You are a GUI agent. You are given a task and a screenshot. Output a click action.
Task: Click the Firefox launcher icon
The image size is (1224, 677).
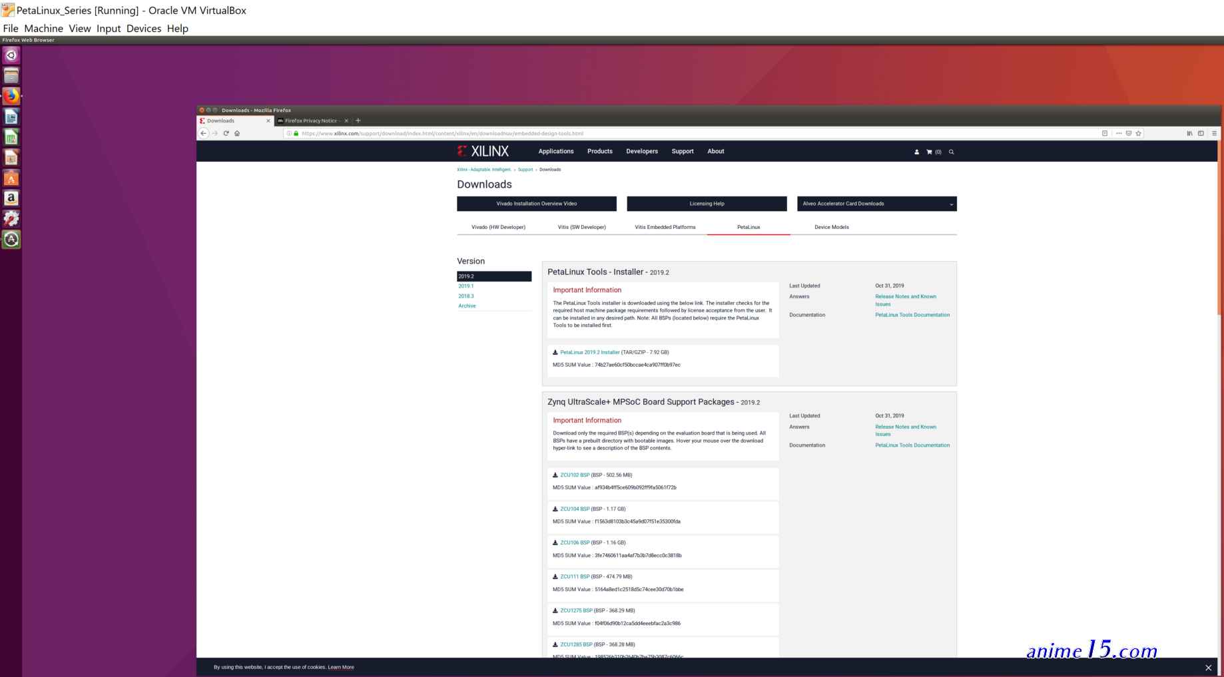tap(11, 96)
